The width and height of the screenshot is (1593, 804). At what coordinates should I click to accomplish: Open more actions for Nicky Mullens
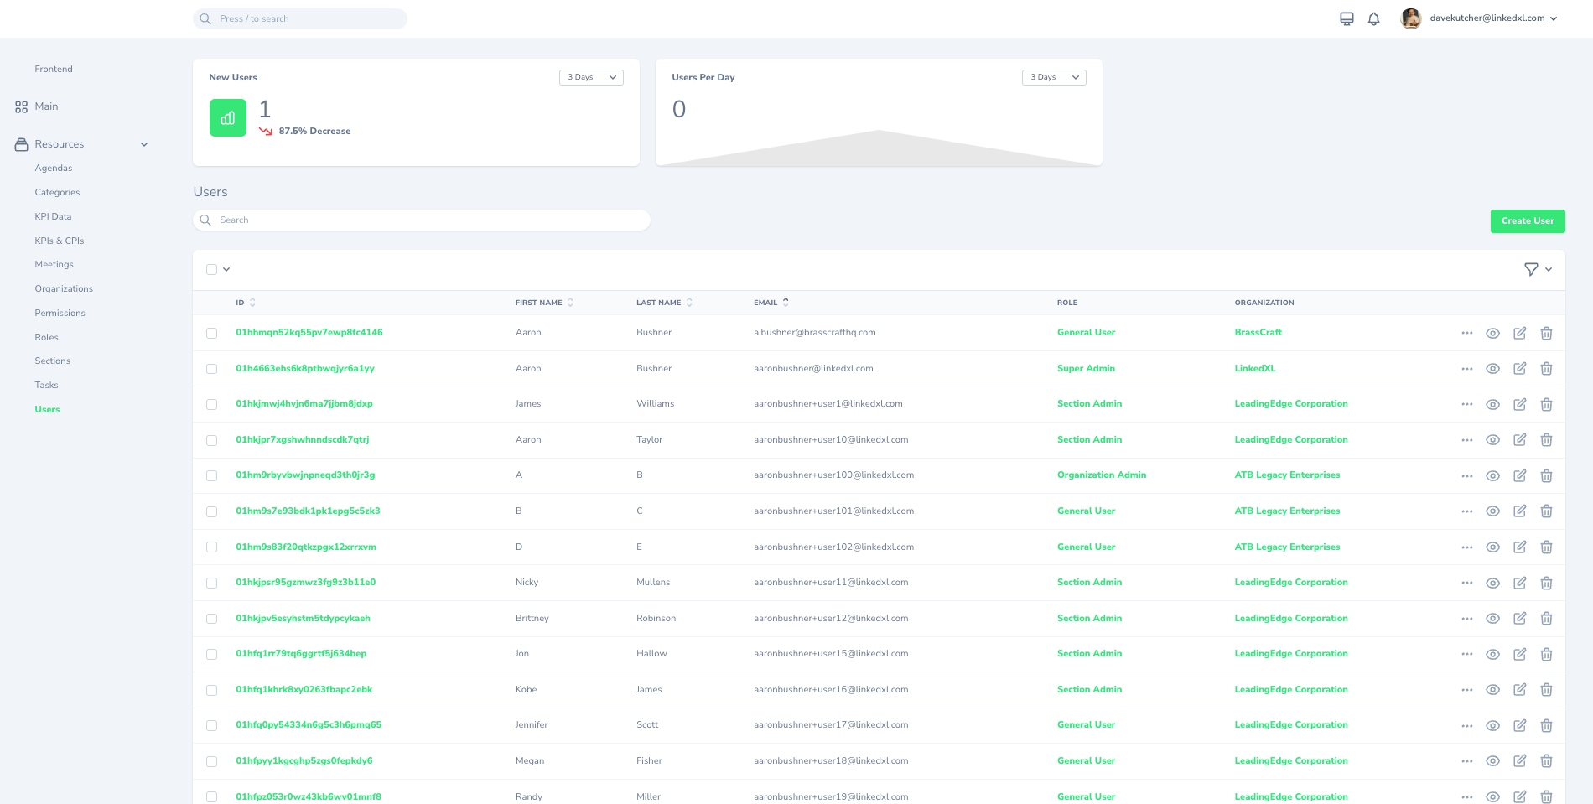1466,583
